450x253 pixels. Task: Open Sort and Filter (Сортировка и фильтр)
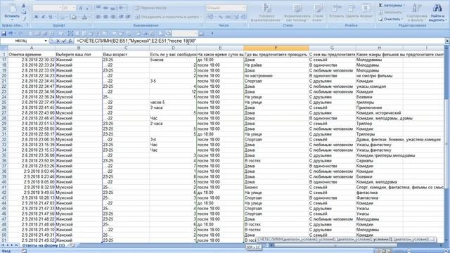tap(417, 13)
